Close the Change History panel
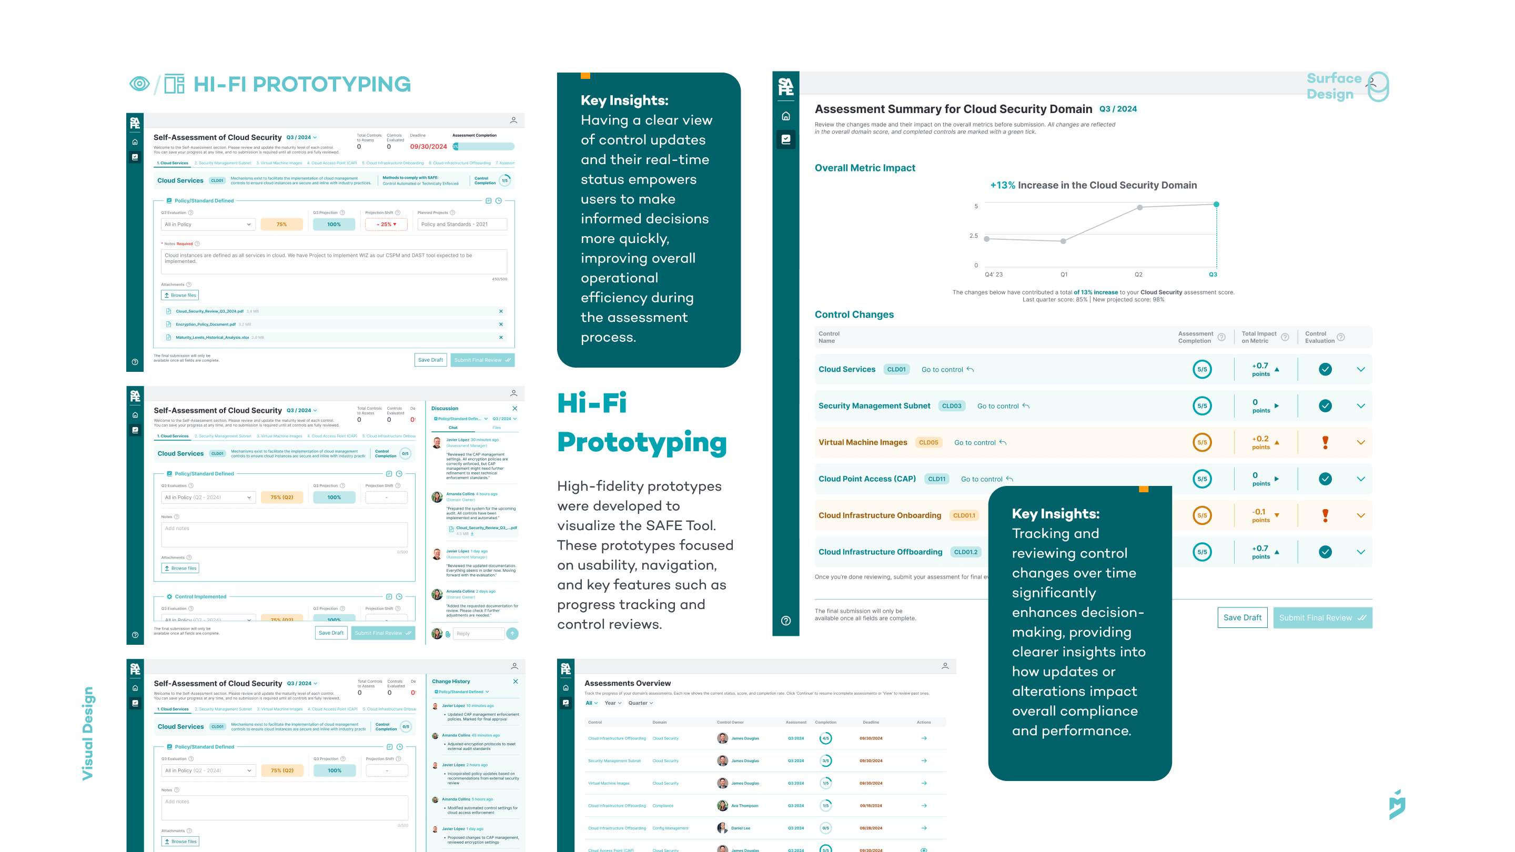The image size is (1515, 852). click(x=515, y=681)
